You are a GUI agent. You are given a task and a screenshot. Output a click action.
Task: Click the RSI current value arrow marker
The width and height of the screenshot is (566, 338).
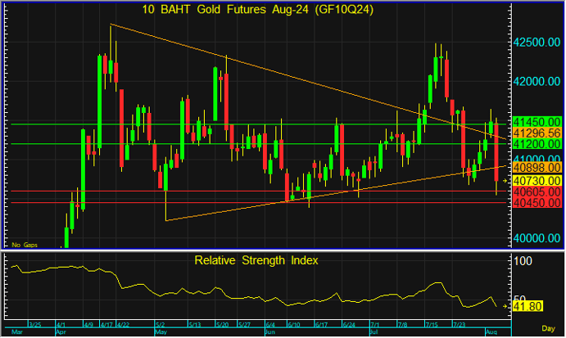(505, 306)
